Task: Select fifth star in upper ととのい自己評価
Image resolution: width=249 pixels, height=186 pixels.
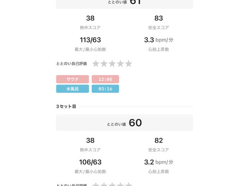Action: tap(129, 64)
